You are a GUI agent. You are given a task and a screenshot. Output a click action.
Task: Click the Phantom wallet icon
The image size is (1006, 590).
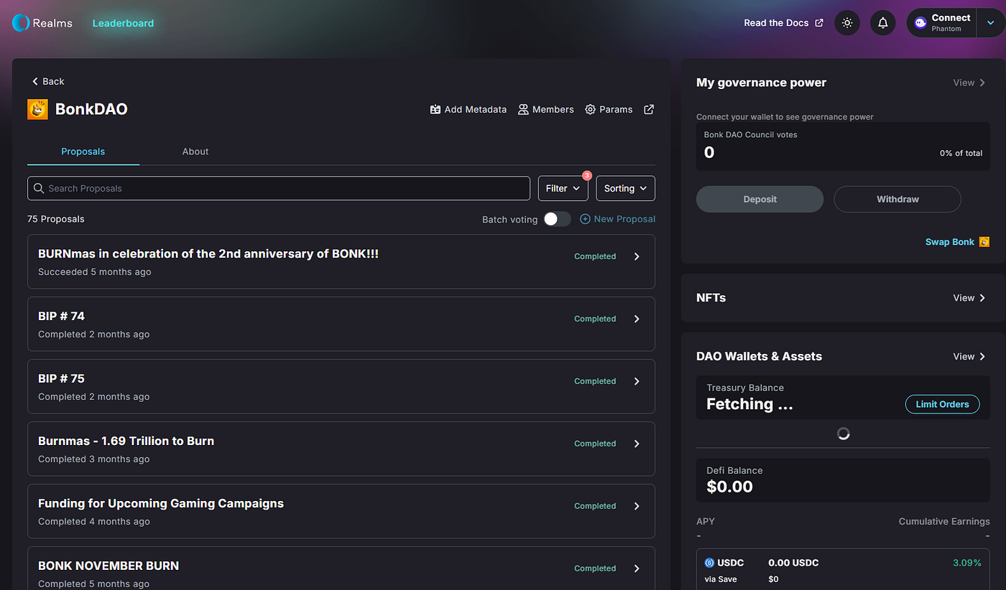[920, 22]
